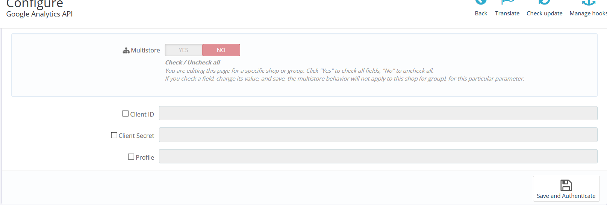607x205 pixels.
Task: Set Multistore toggle to NO
Action: pyautogui.click(x=221, y=50)
